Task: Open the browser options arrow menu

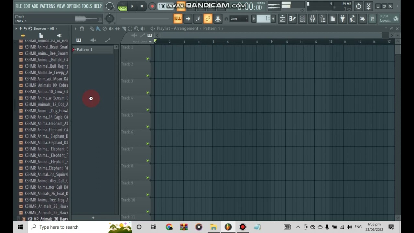Action: (16, 28)
